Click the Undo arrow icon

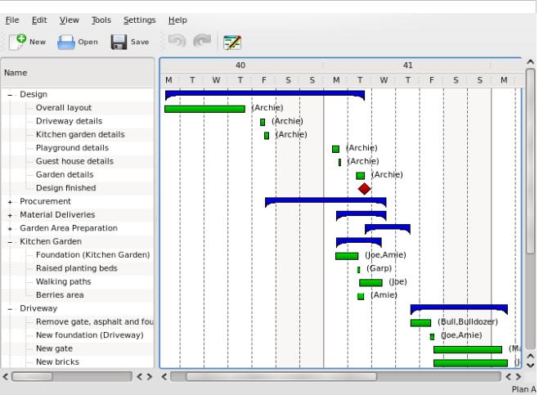(176, 41)
